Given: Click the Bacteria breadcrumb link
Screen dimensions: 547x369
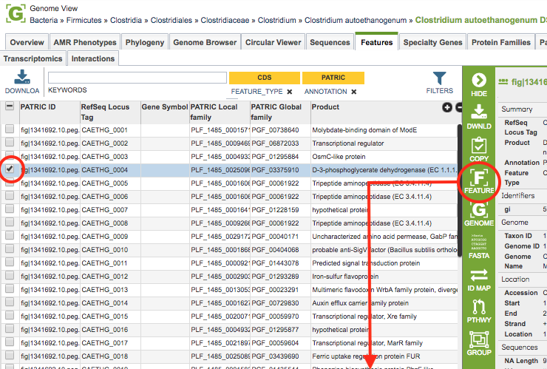Looking at the screenshot, I should tap(44, 20).
